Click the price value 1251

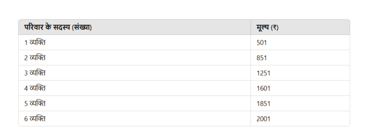click(x=263, y=73)
